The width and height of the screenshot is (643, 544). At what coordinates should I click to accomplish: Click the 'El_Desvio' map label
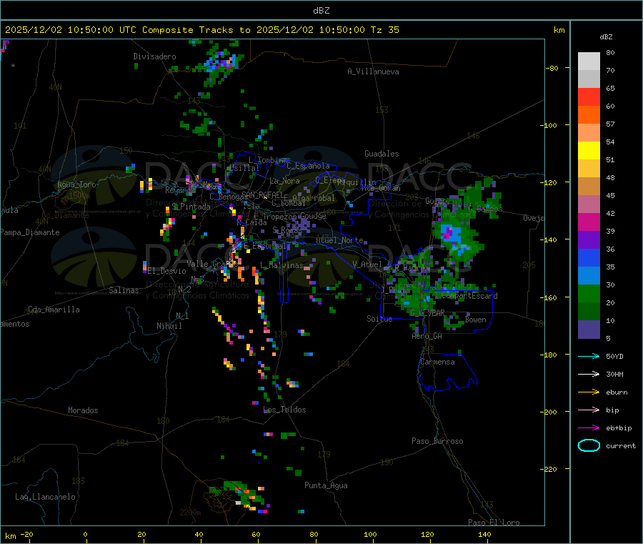click(166, 271)
